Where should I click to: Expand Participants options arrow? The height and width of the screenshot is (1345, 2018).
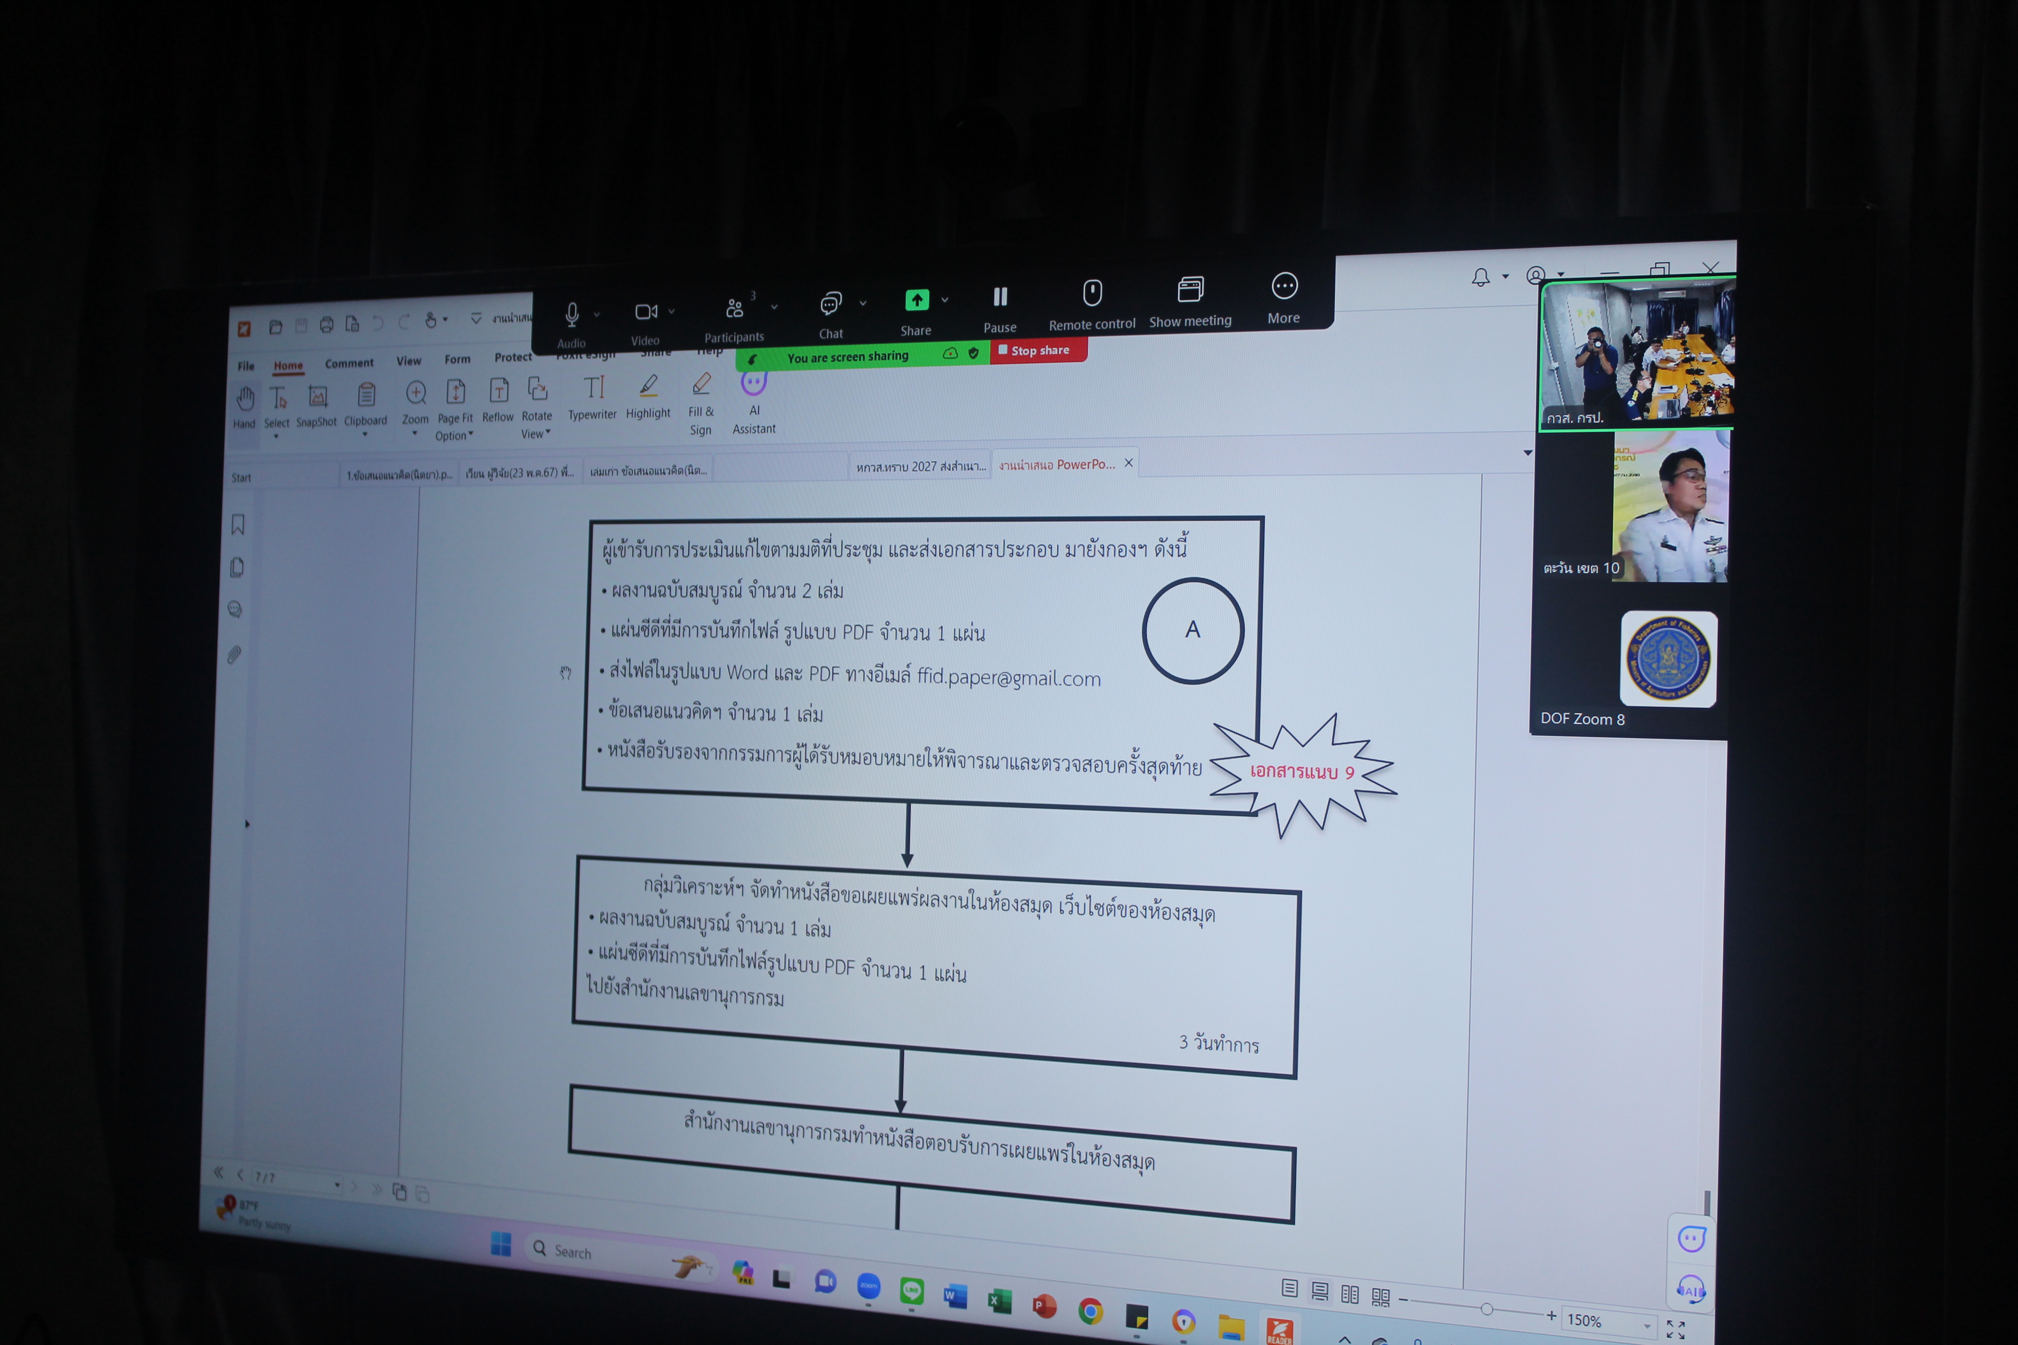click(x=774, y=306)
